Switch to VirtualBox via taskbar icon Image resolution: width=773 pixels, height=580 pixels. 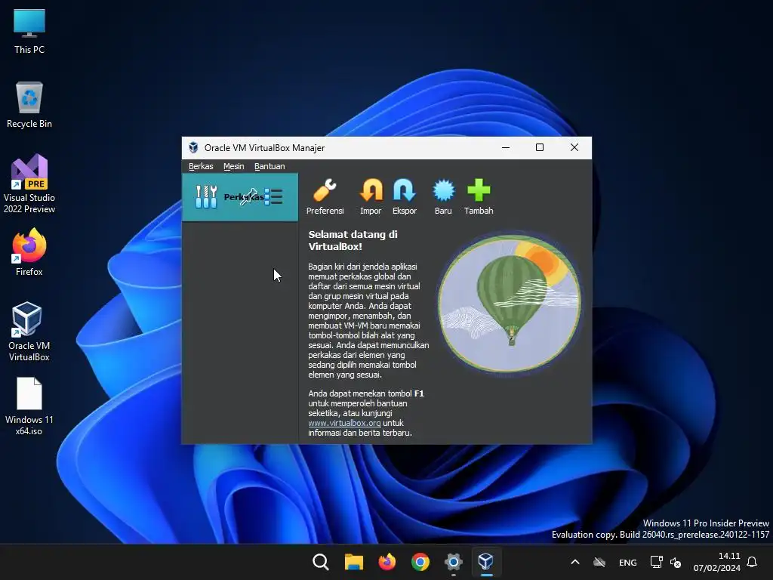[486, 562]
